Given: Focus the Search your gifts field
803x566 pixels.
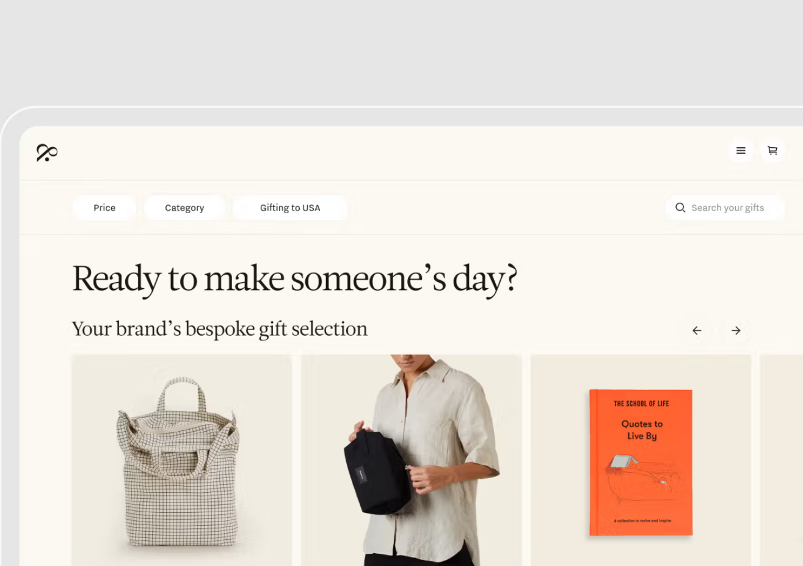Looking at the screenshot, I should 725,208.
